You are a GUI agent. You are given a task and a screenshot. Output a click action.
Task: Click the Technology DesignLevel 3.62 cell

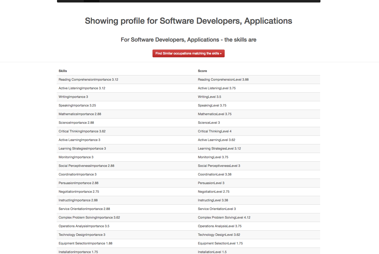coord(258,235)
